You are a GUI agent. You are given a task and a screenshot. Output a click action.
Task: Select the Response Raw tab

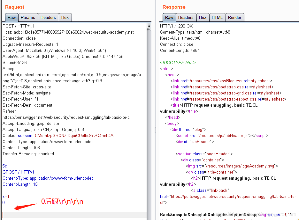click(169, 17)
